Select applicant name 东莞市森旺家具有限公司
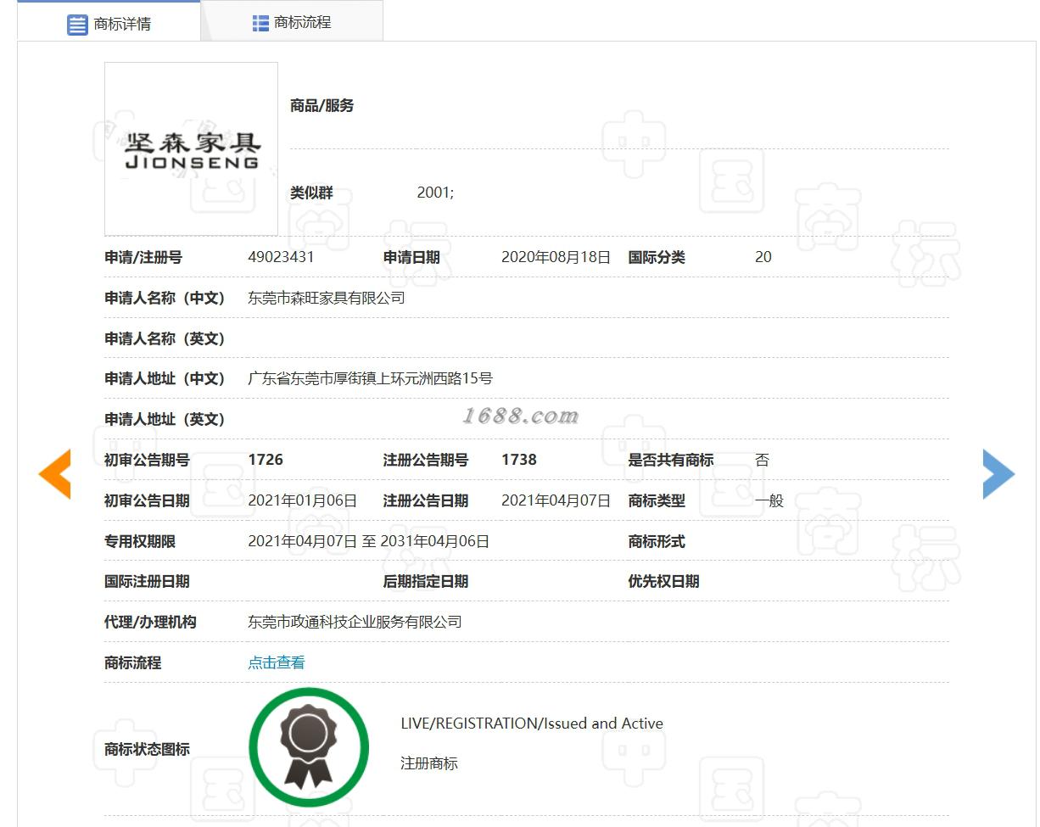Screen dimensions: 1040x827 click(327, 298)
